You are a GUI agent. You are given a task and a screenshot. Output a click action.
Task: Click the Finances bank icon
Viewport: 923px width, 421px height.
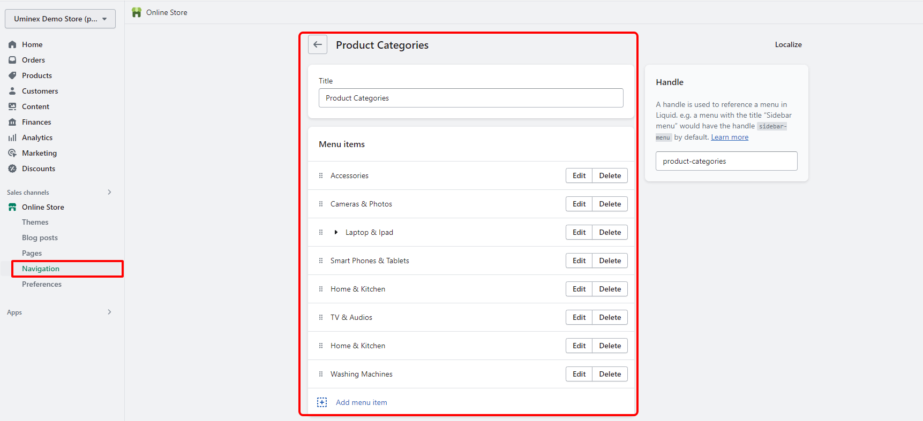[12, 122]
